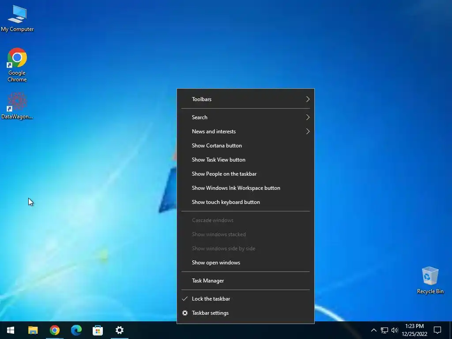Screen dimensions: 452x339
Task: Expand the News and interests submenu
Action: tap(245, 132)
